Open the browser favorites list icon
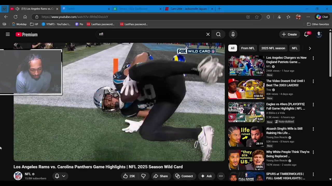 click(x=288, y=17)
